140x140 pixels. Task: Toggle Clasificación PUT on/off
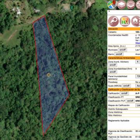[130, 101]
